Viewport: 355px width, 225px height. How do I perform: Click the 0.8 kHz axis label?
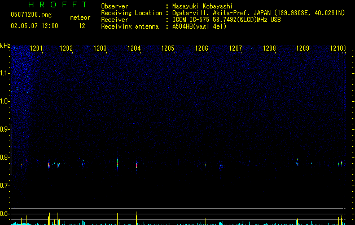[x=5, y=157]
